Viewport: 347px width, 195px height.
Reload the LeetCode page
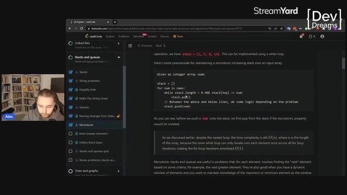(81, 29)
